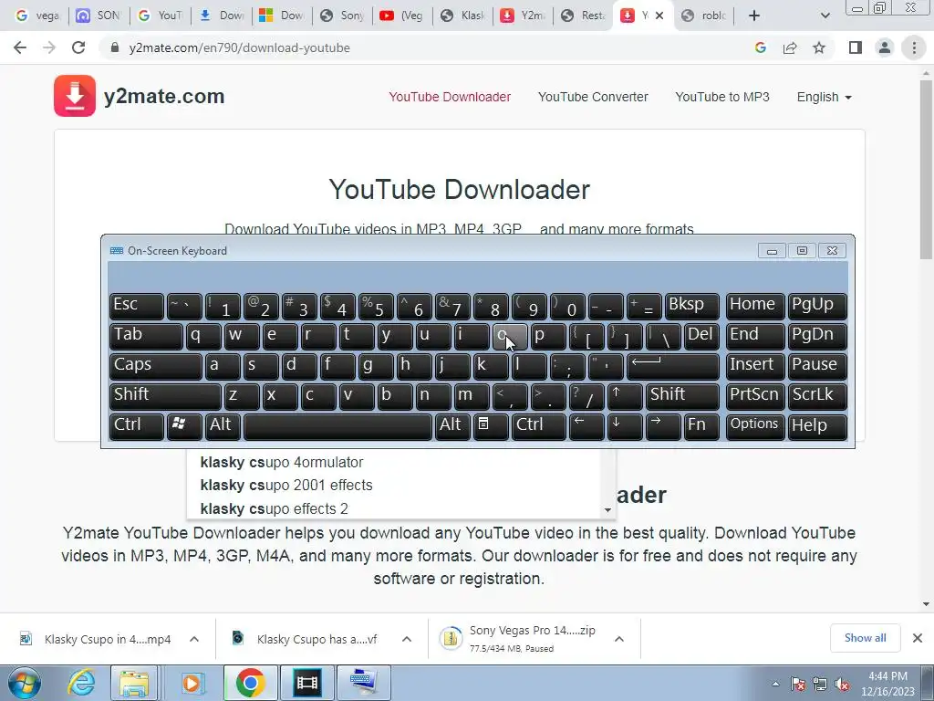The image size is (934, 701).
Task: Switch to the Sony browser tab
Action: pyautogui.click(x=343, y=16)
